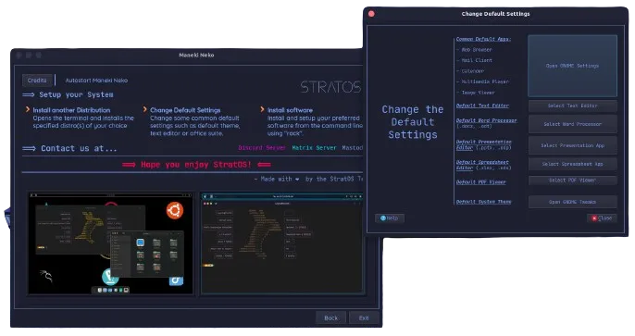Click the Help button in the settings dialog
The height and width of the screenshot is (336, 635).
click(x=390, y=218)
